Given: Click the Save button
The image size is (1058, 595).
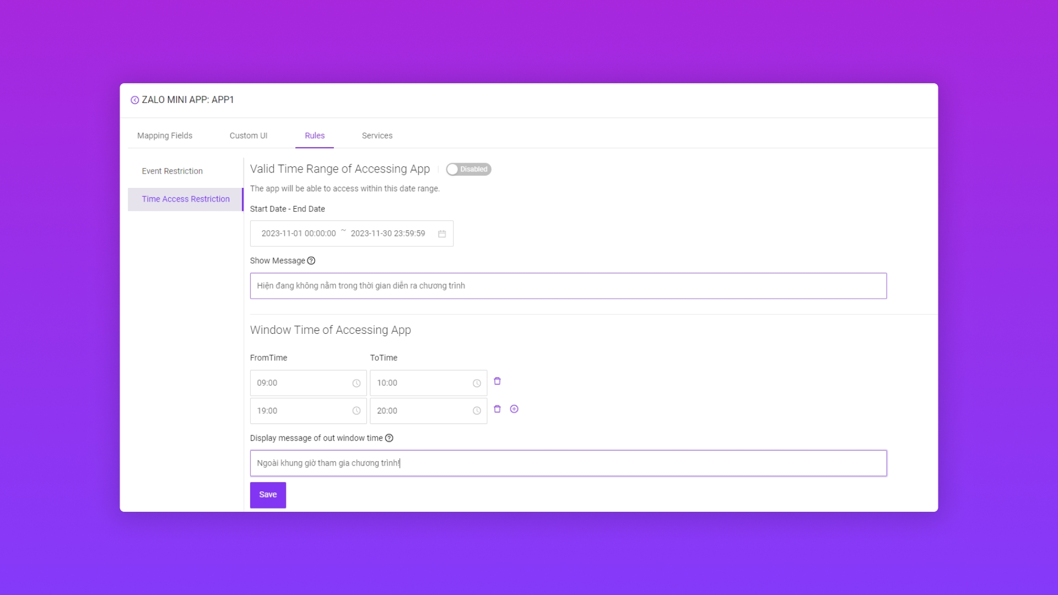Looking at the screenshot, I should click(x=268, y=495).
